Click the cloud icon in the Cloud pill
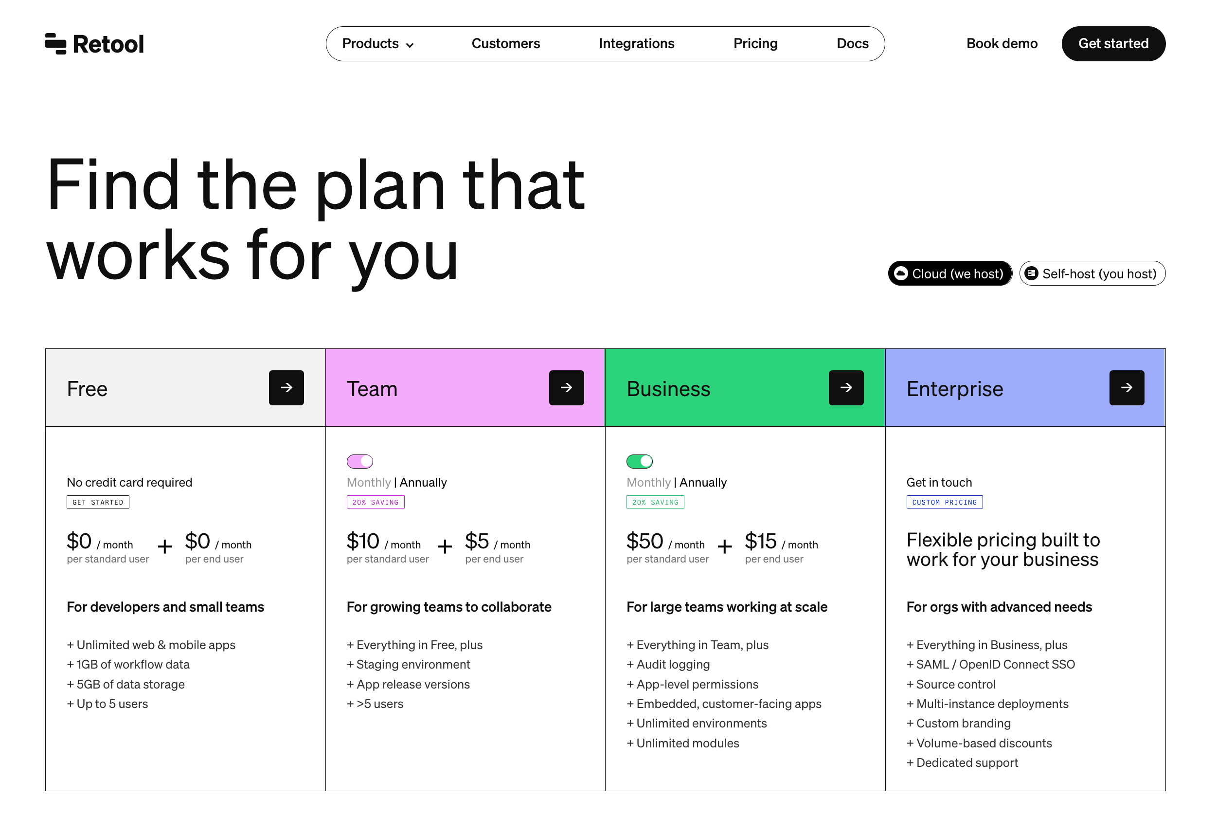 (900, 273)
